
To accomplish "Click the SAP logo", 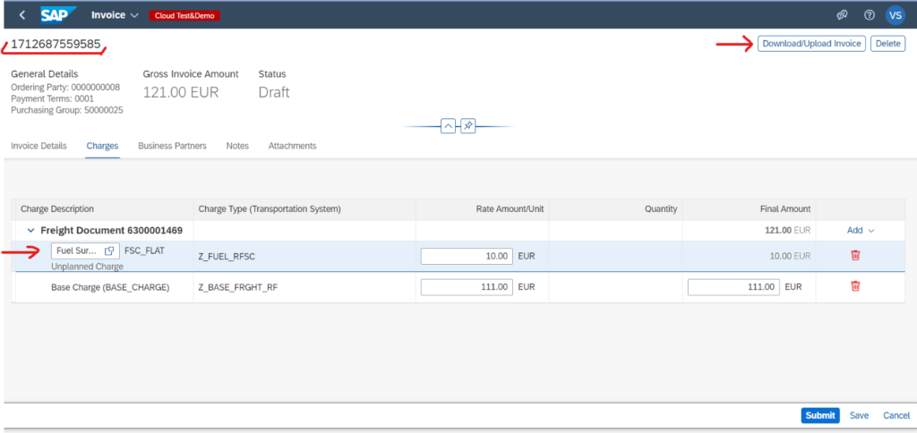I will click(x=59, y=15).
